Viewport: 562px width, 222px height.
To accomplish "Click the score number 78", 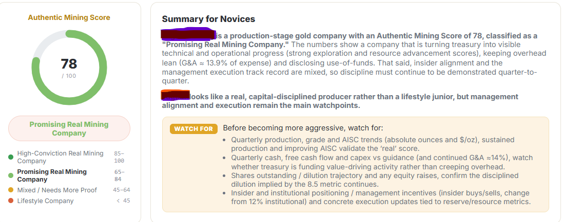I will click(x=69, y=63).
